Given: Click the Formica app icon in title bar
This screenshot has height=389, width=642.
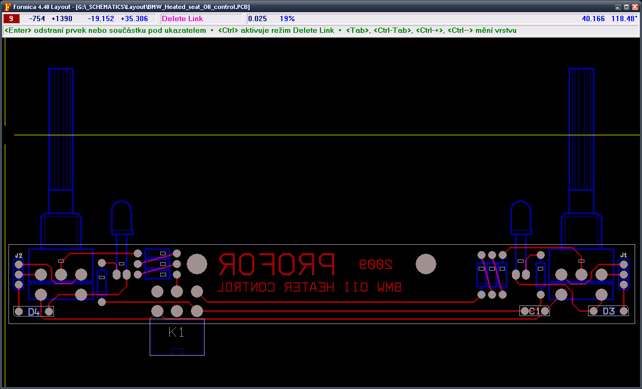Looking at the screenshot, I should (x=7, y=7).
